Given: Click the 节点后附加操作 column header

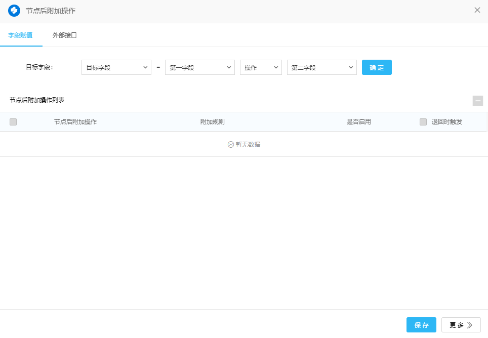Looking at the screenshot, I should [75, 122].
